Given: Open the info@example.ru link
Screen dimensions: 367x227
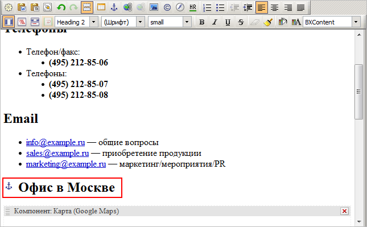Looking at the screenshot, I should (x=55, y=142).
